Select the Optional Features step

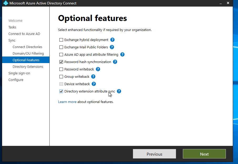click(x=26, y=60)
